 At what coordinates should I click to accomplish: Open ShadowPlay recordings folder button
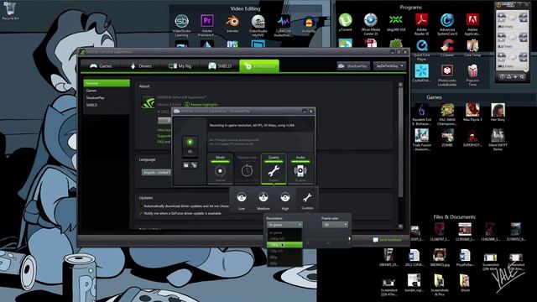(186, 165)
